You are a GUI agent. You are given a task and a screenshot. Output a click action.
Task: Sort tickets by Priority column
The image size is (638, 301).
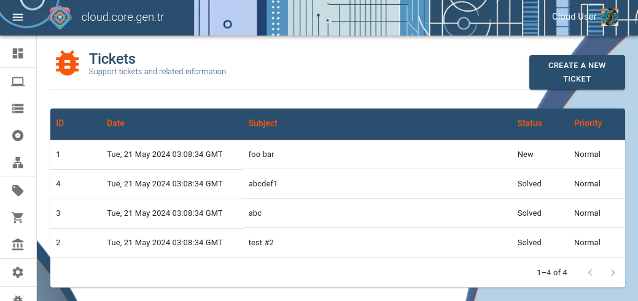coord(588,123)
